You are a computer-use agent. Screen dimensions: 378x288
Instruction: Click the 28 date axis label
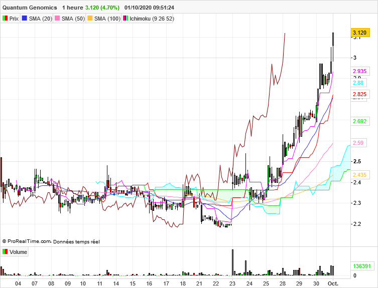[x=283, y=283]
